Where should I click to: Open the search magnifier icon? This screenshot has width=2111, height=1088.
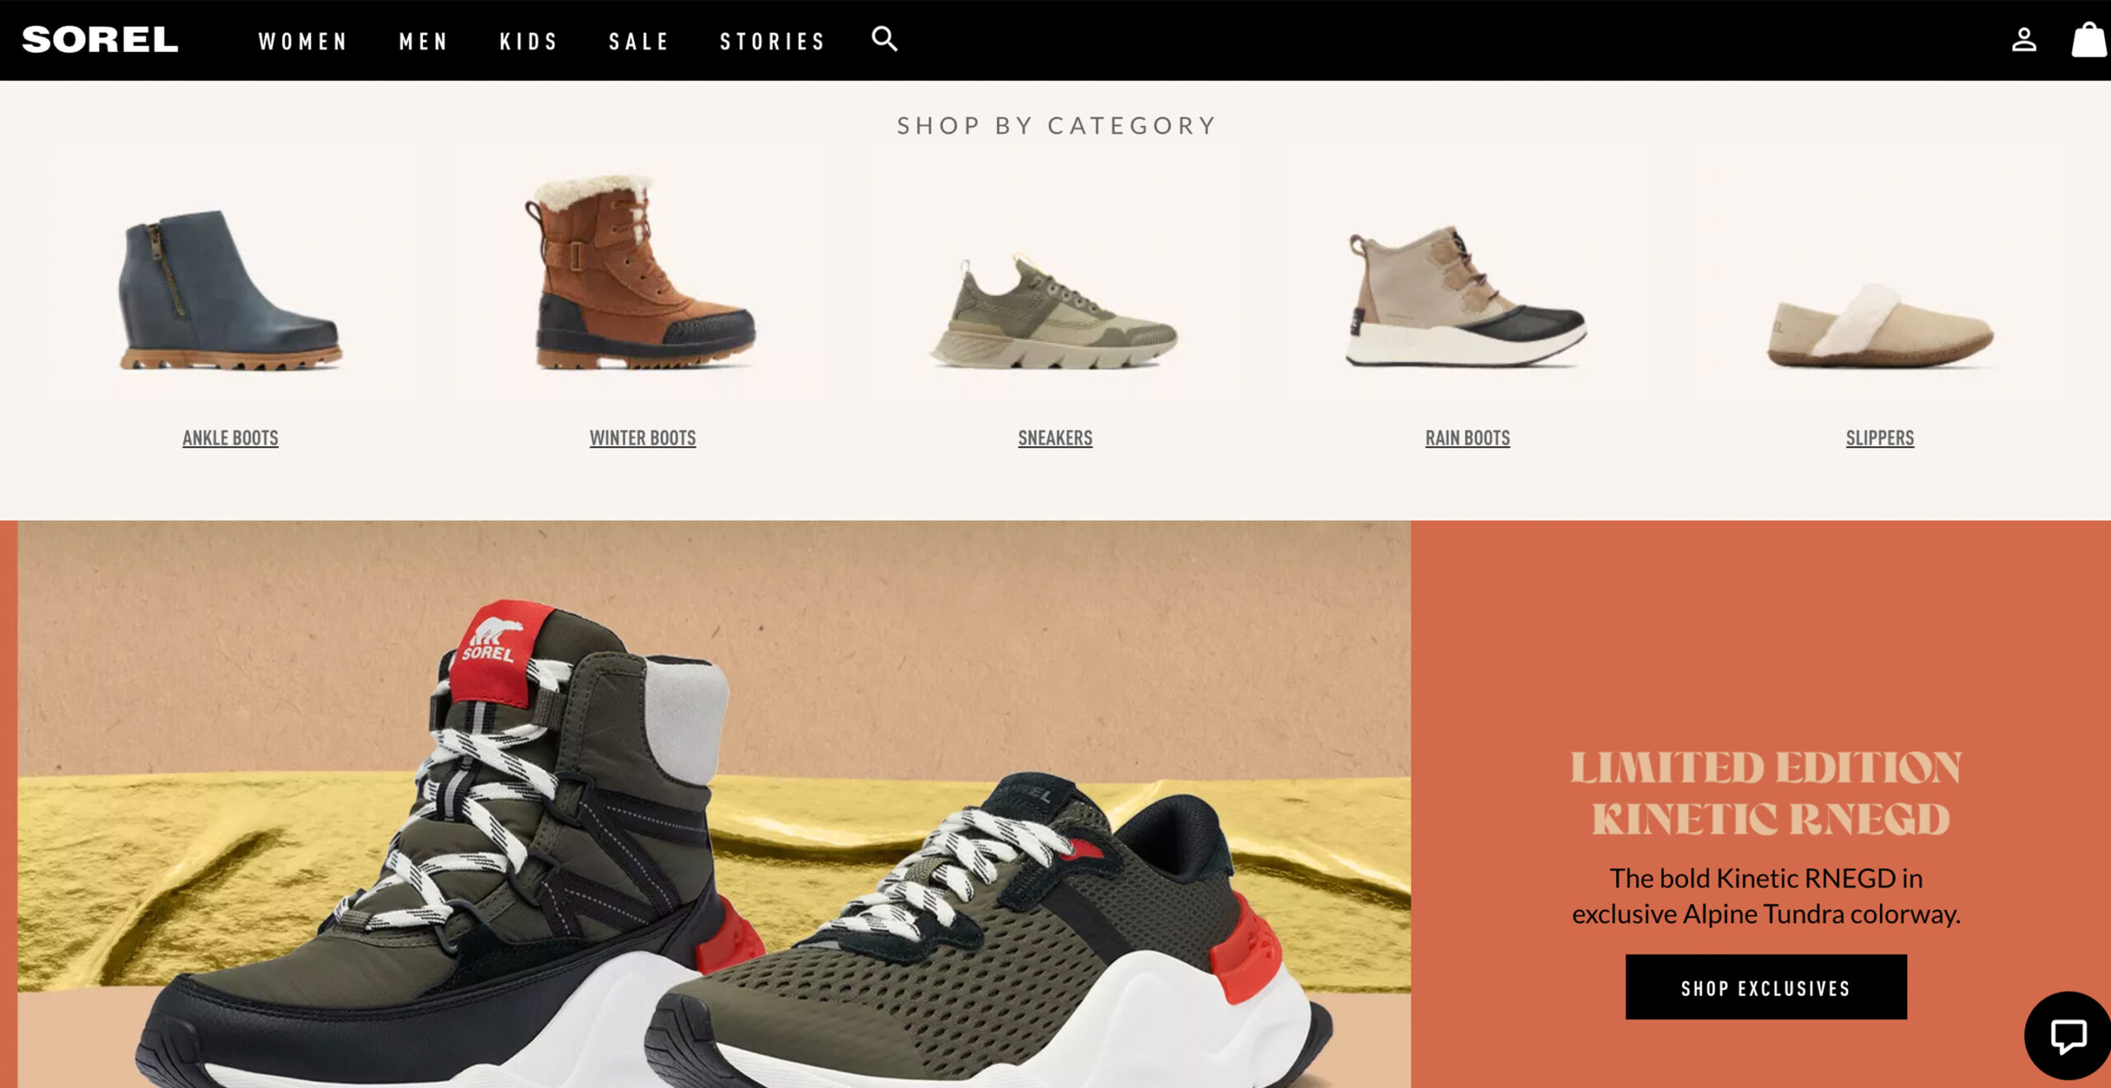click(x=885, y=39)
